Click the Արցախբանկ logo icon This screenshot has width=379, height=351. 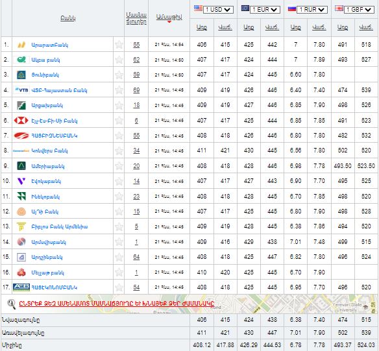point(21,105)
